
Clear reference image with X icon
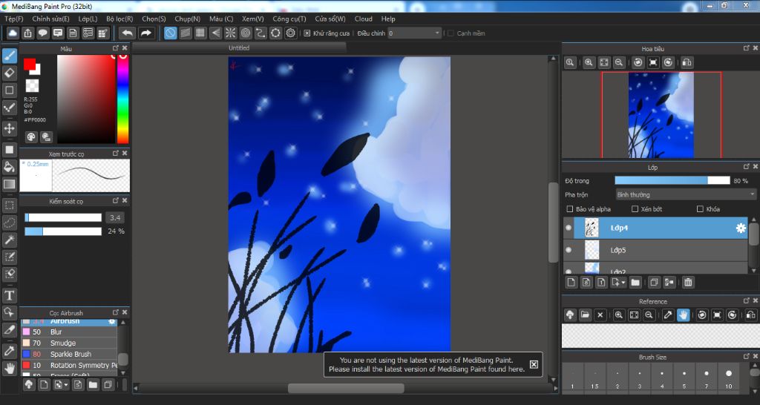point(600,315)
